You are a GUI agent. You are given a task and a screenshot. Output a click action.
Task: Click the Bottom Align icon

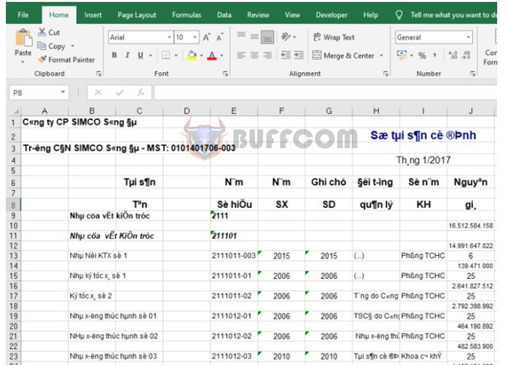[267, 37]
